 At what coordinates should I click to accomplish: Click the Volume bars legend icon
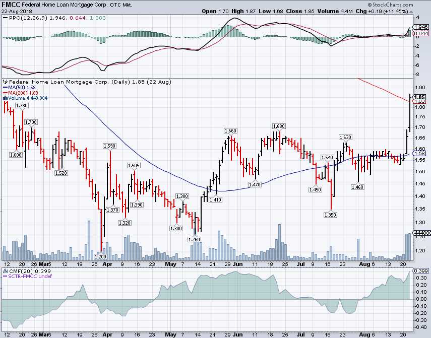point(5,98)
